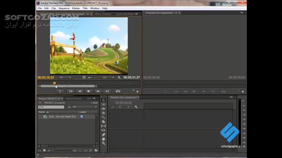The height and width of the screenshot is (158, 282).
Task: Open Project search In: All dropdown
Action: pos(85,107)
